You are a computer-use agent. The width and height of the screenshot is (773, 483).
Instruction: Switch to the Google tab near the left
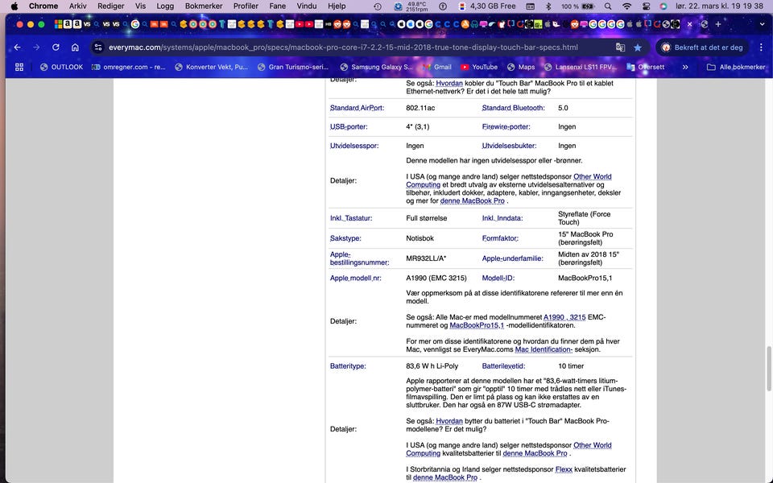tap(135, 24)
